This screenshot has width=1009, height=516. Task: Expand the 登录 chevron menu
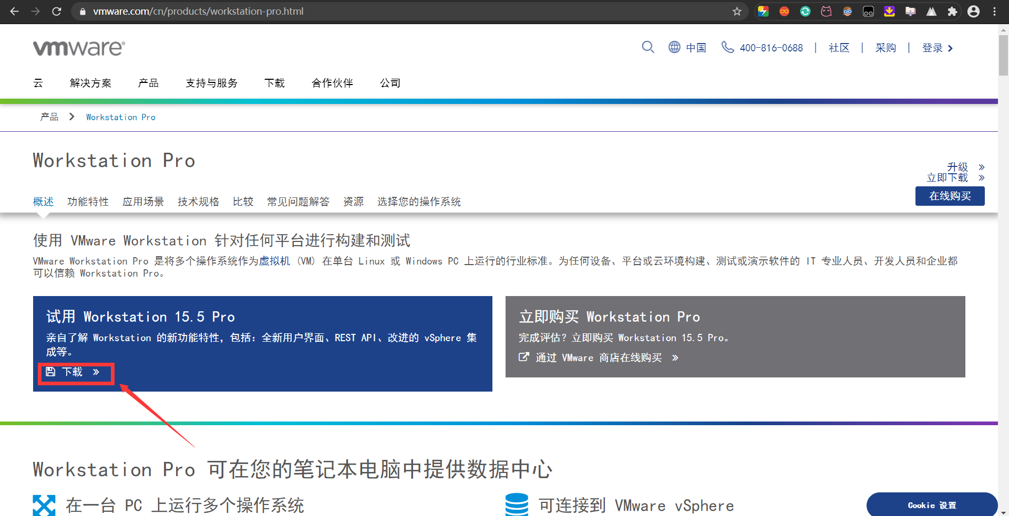(x=950, y=48)
